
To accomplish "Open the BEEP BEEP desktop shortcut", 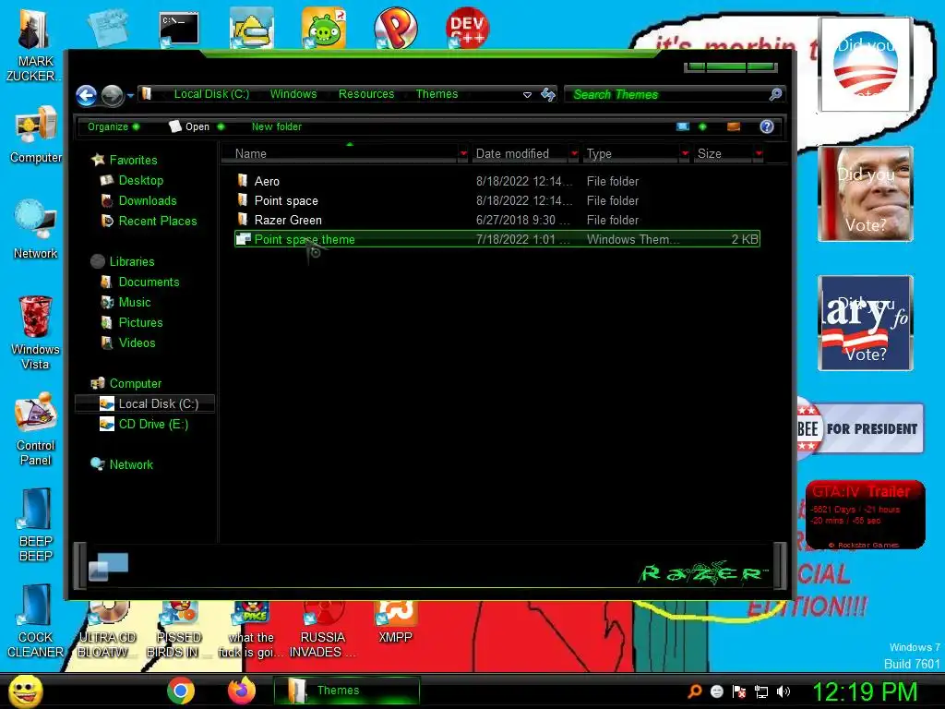I will (x=36, y=524).
